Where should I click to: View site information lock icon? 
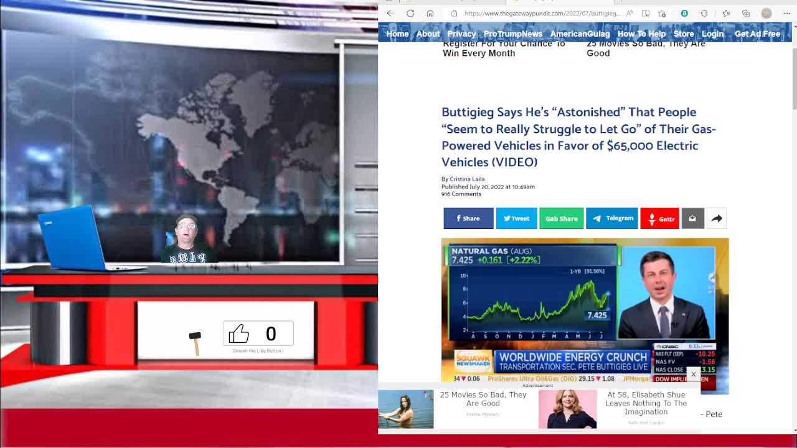point(455,13)
